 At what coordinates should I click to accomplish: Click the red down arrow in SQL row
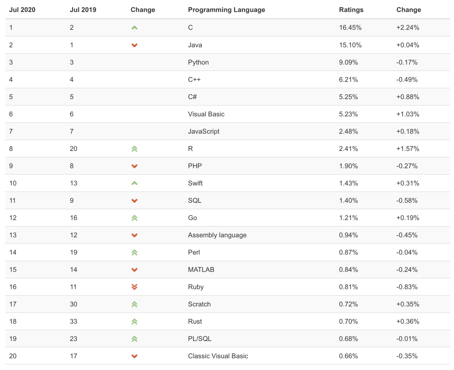135,201
